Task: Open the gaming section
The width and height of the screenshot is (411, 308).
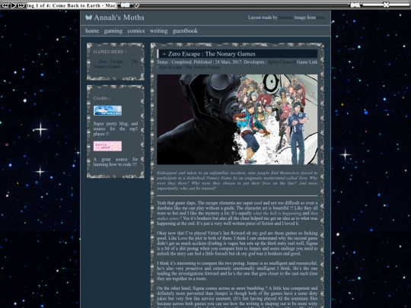Action: point(113,31)
